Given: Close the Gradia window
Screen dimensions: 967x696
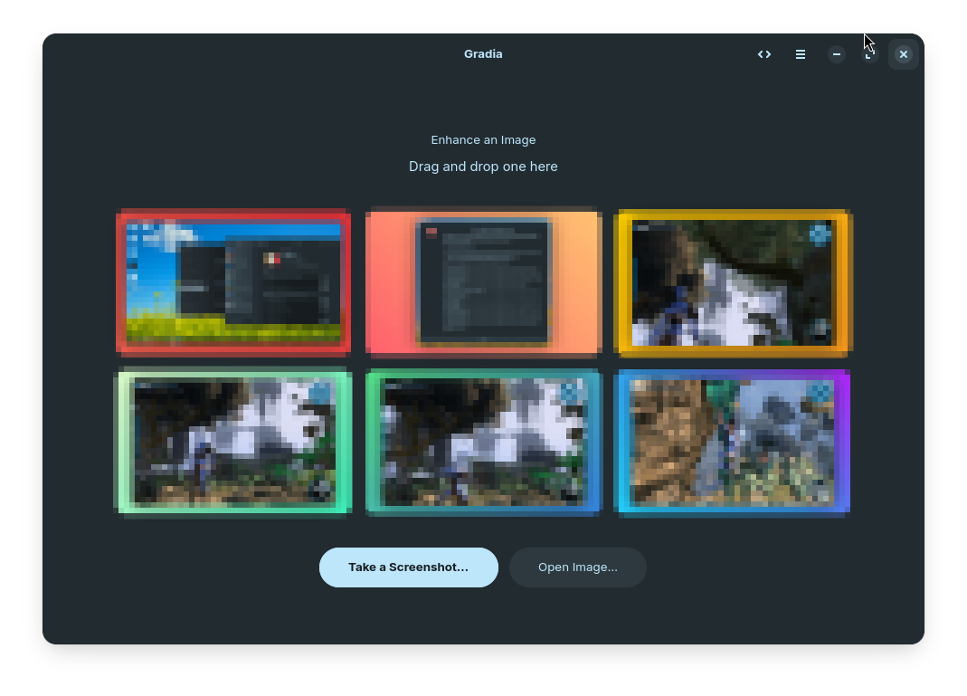Looking at the screenshot, I should tap(903, 54).
